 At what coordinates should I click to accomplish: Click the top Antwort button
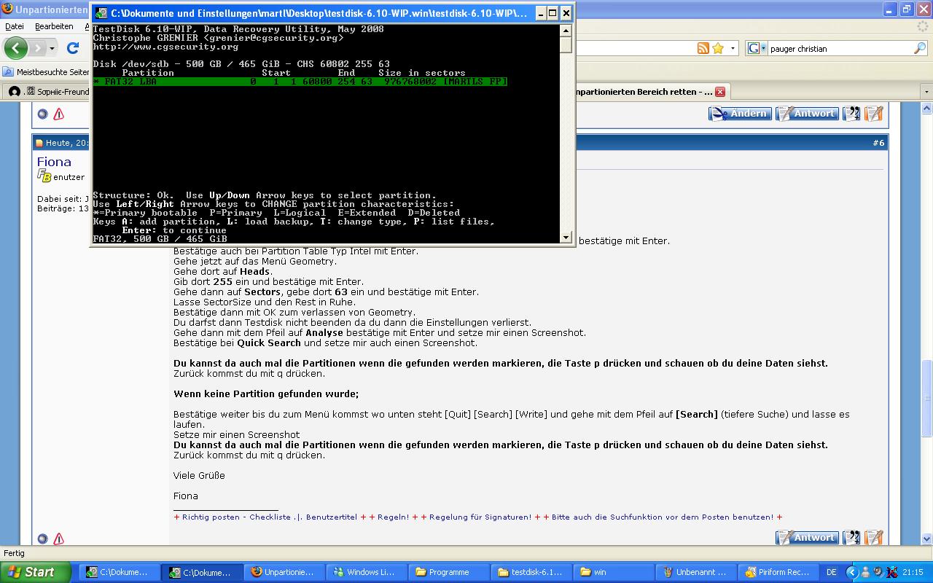(x=807, y=114)
